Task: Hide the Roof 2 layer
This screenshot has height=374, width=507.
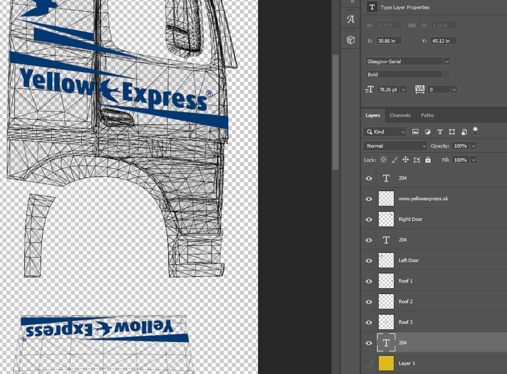Action: [369, 302]
